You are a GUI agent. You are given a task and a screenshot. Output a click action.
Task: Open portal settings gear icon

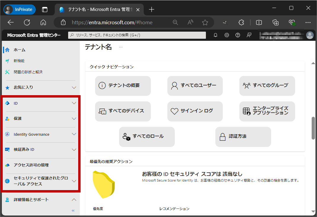[x=227, y=35]
